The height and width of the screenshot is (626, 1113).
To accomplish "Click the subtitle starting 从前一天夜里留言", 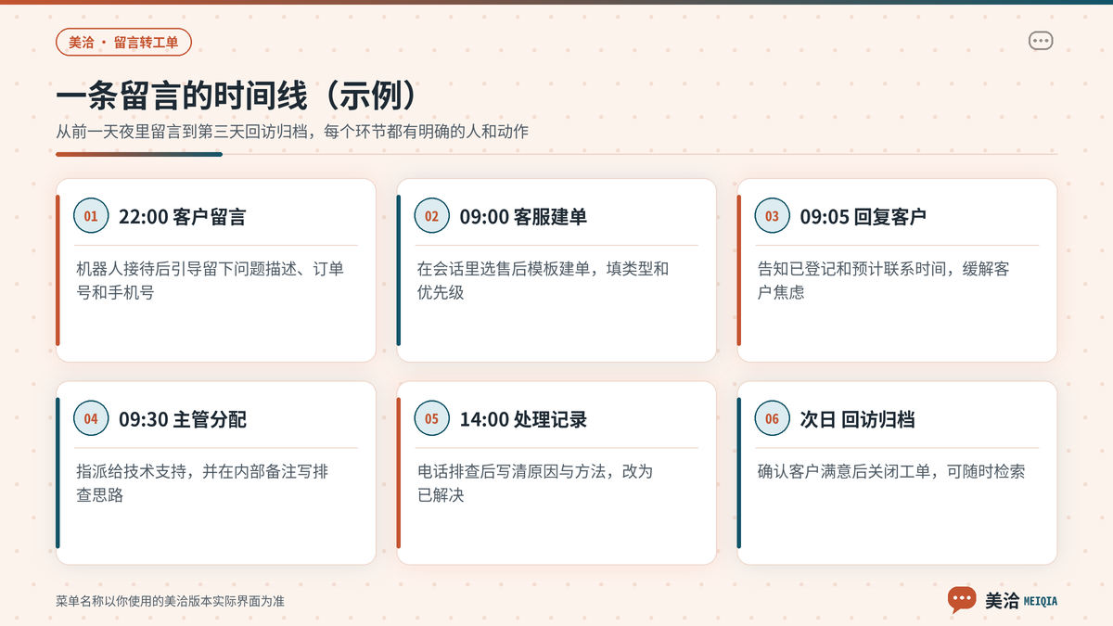I will pyautogui.click(x=292, y=132).
